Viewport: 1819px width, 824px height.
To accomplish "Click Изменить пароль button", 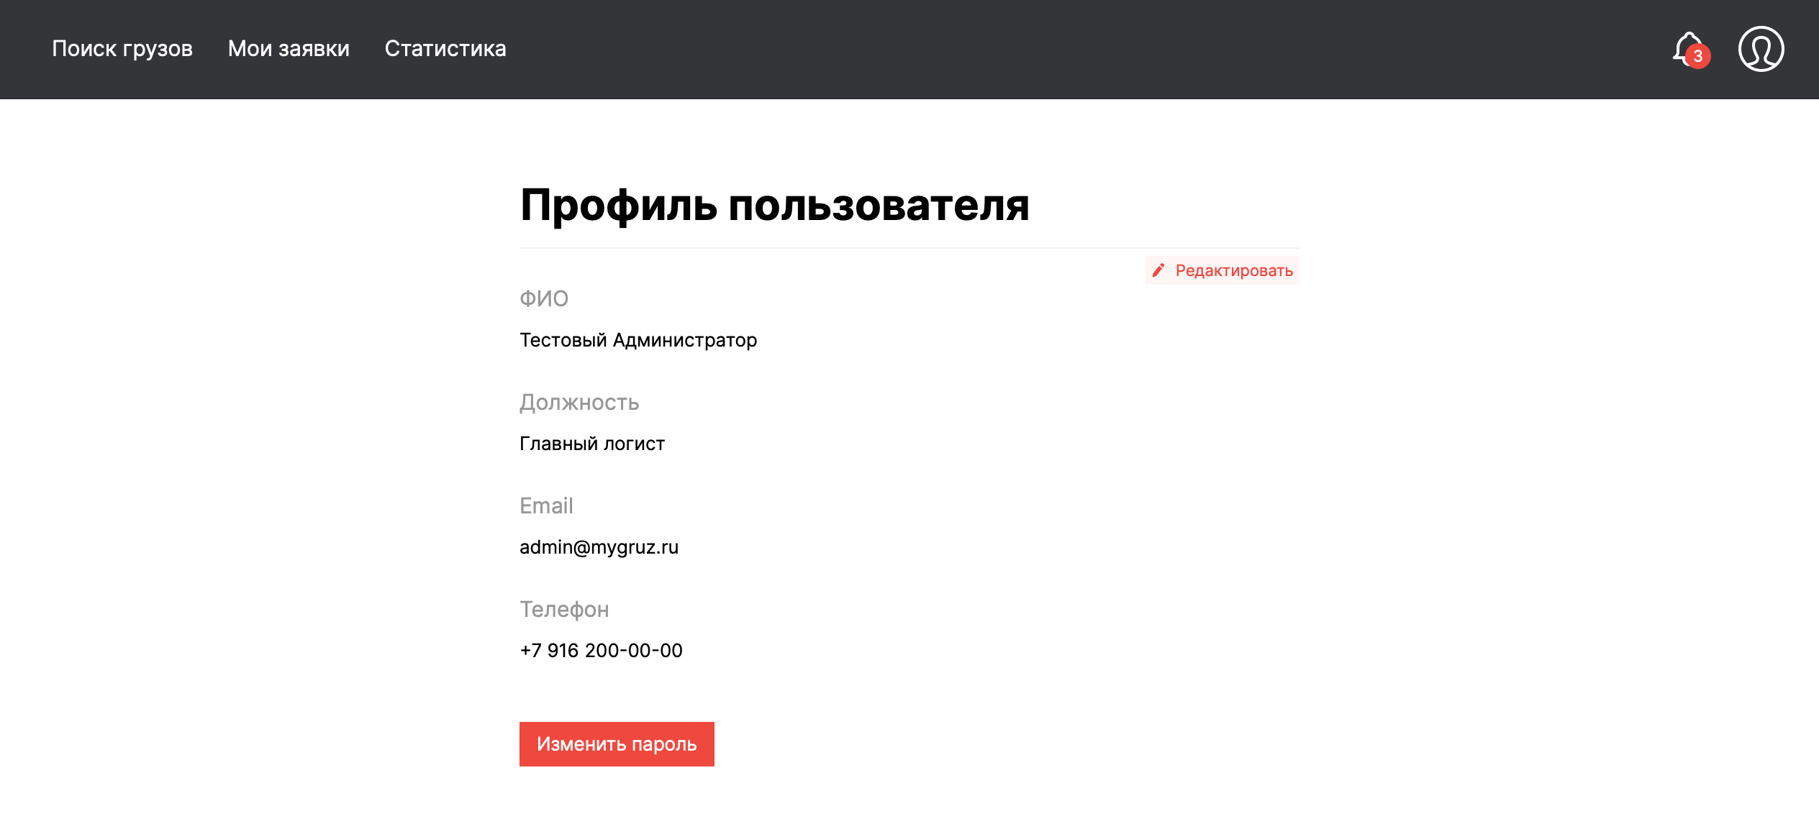I will (617, 744).
